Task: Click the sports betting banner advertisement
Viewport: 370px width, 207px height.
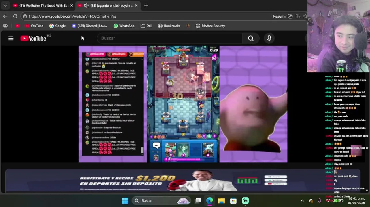Action: point(183,180)
